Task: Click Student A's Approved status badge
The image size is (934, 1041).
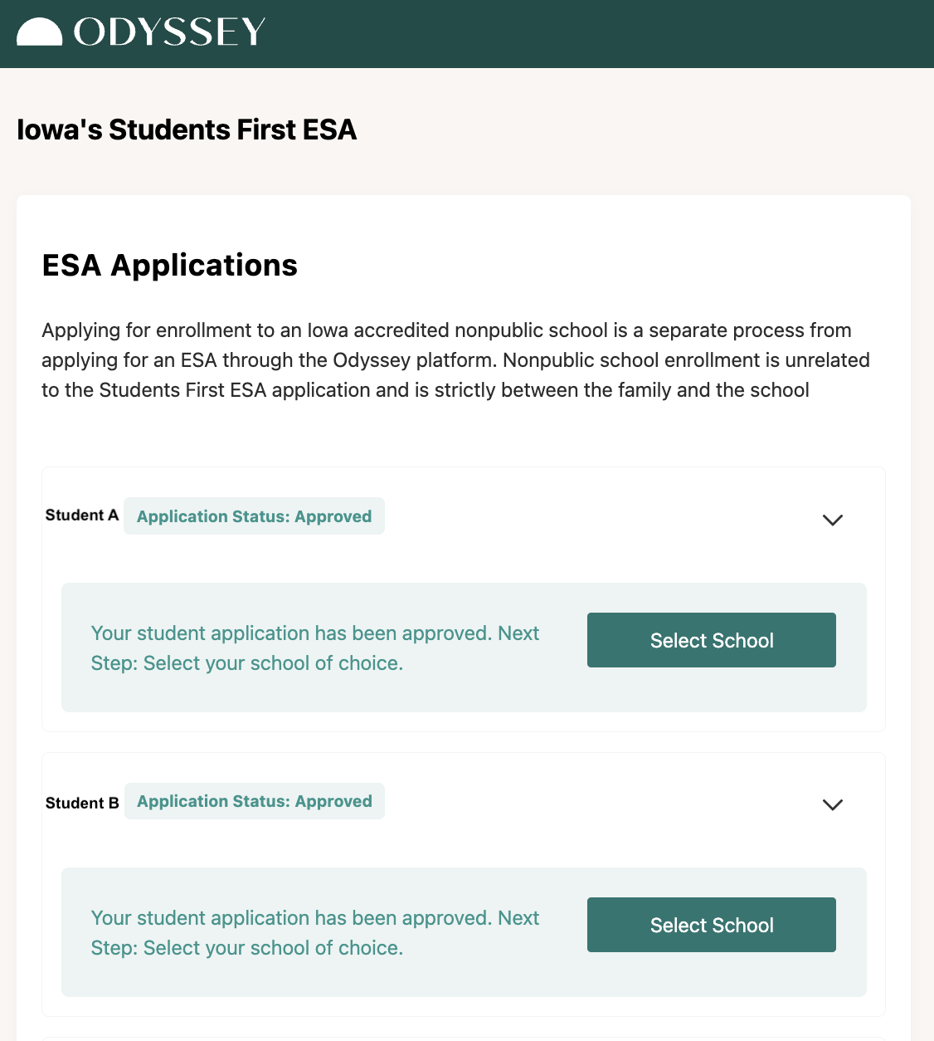Action: point(254,516)
